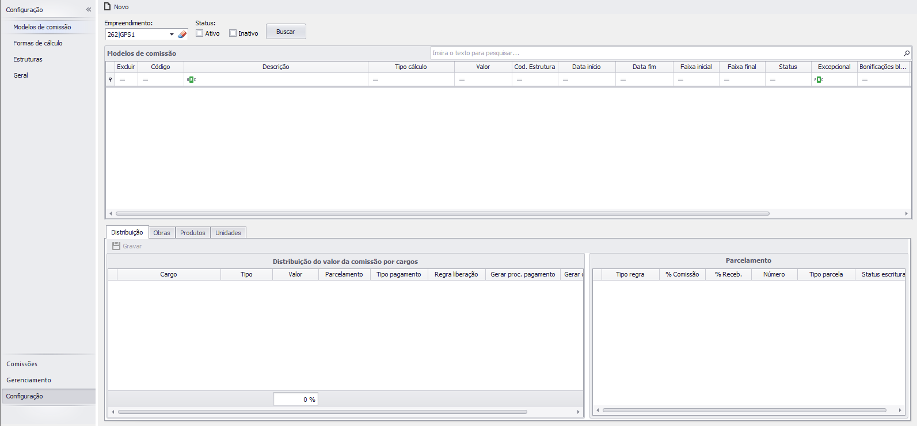Click the Gravar floppy disk icon
Screen dimensions: 917x426
(x=116, y=246)
